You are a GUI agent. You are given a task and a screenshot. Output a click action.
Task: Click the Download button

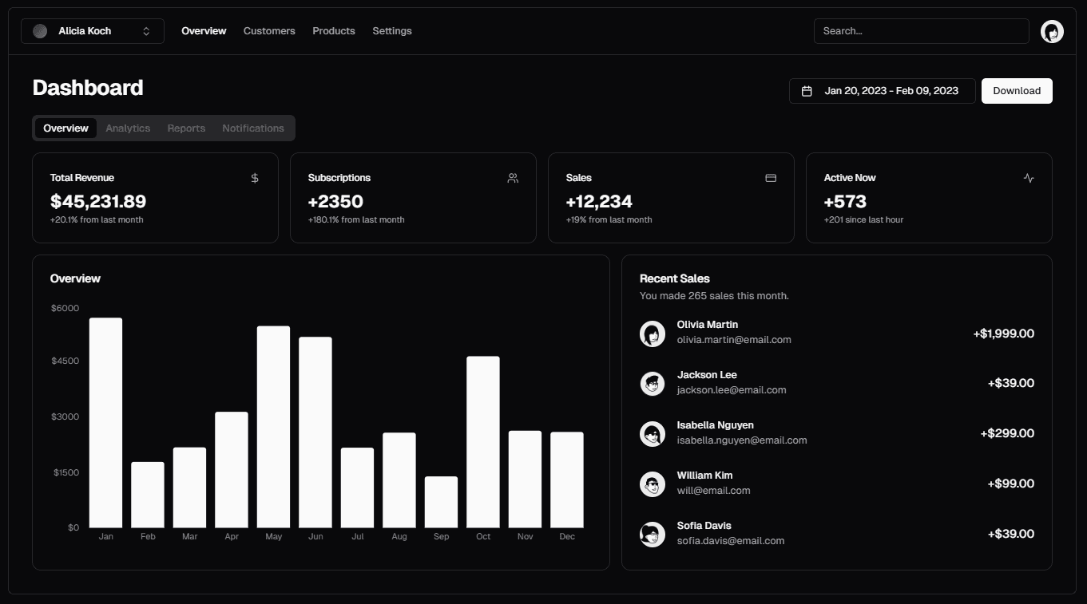1017,91
